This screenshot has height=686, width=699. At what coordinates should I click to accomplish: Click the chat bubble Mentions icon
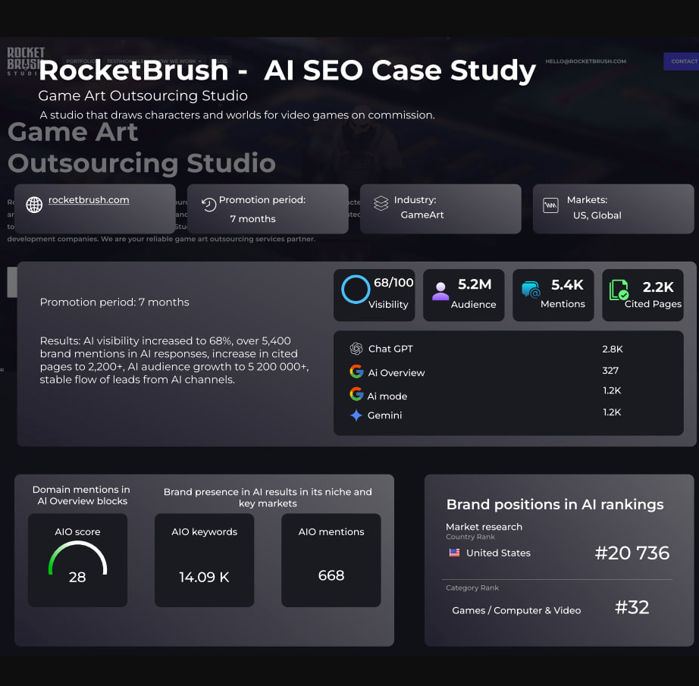click(x=531, y=290)
